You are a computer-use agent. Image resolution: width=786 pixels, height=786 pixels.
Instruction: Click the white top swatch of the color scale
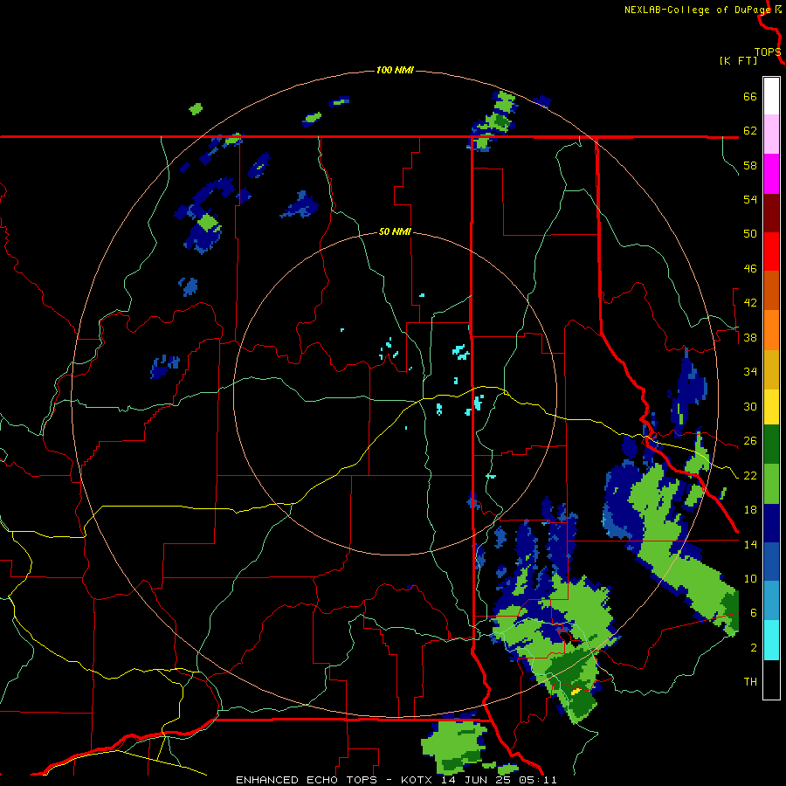pos(771,96)
